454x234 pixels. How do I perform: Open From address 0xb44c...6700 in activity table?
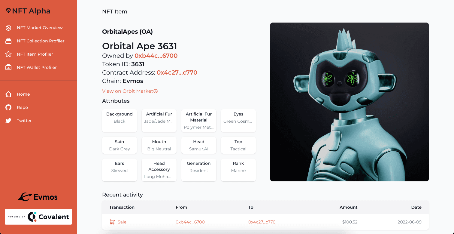point(190,222)
